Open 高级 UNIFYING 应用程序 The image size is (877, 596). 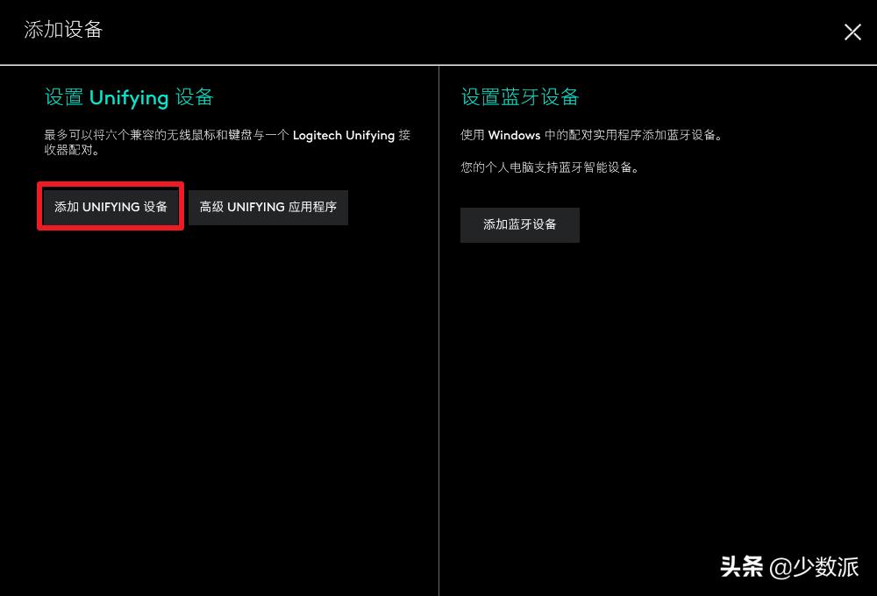click(268, 208)
